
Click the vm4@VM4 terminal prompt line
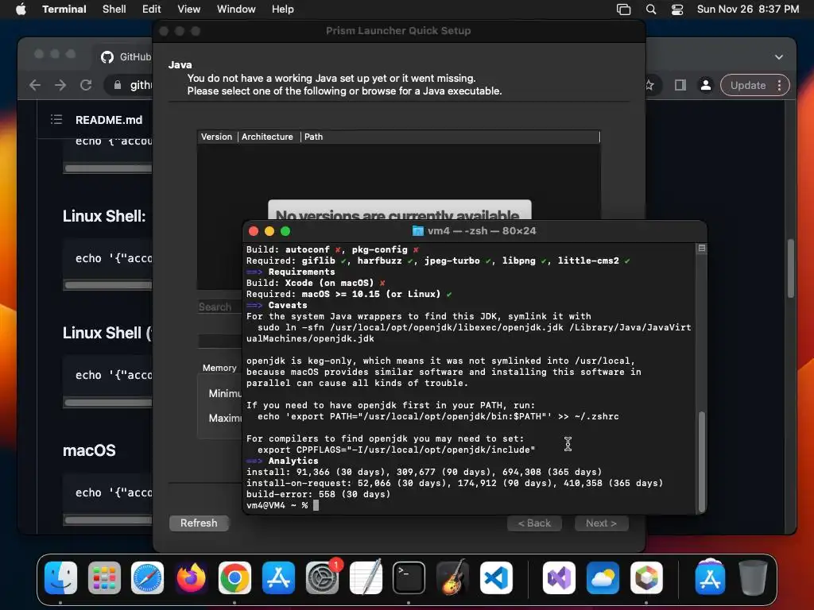(282, 505)
